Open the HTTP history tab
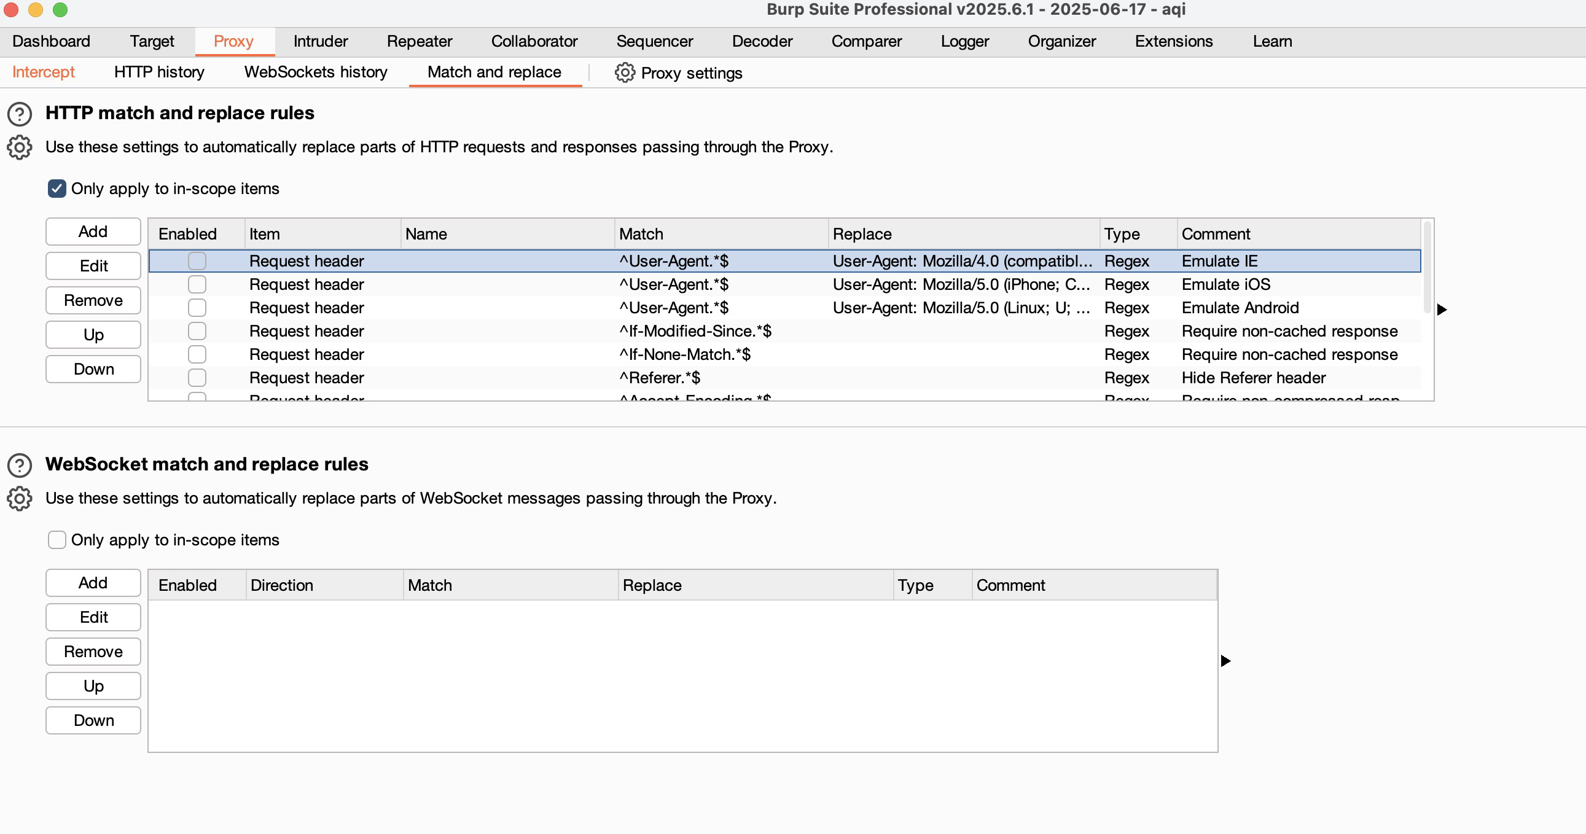 pos(158,72)
